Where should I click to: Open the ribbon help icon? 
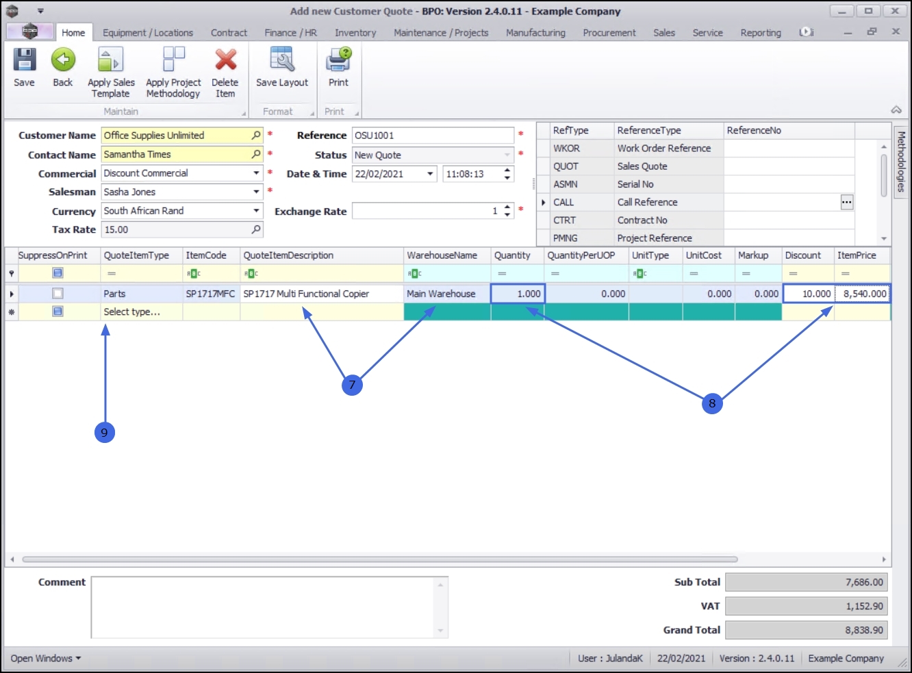806,32
